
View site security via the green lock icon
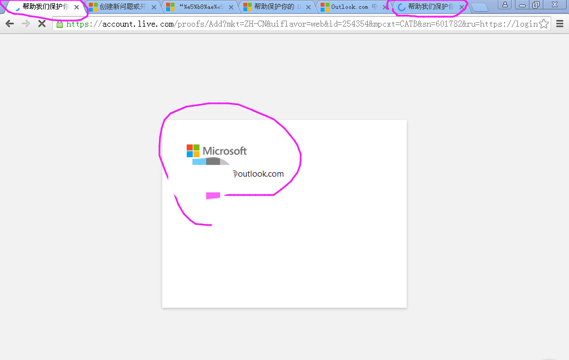60,24
